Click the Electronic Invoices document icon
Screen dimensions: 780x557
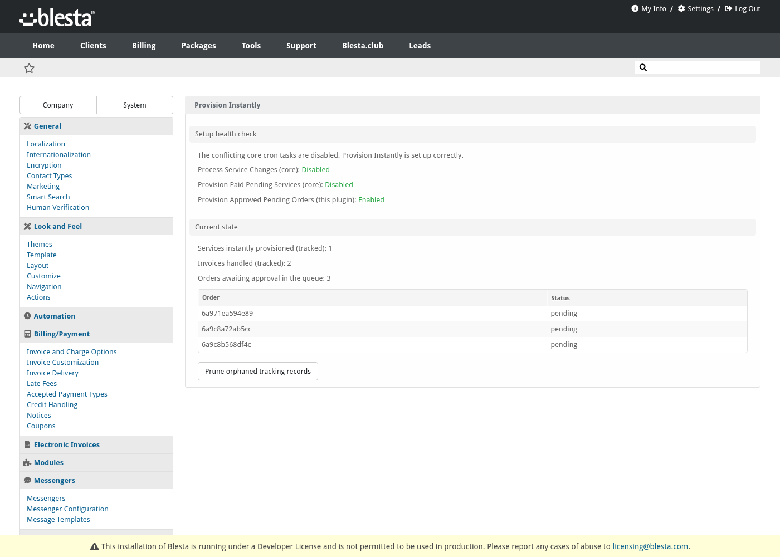click(x=27, y=444)
